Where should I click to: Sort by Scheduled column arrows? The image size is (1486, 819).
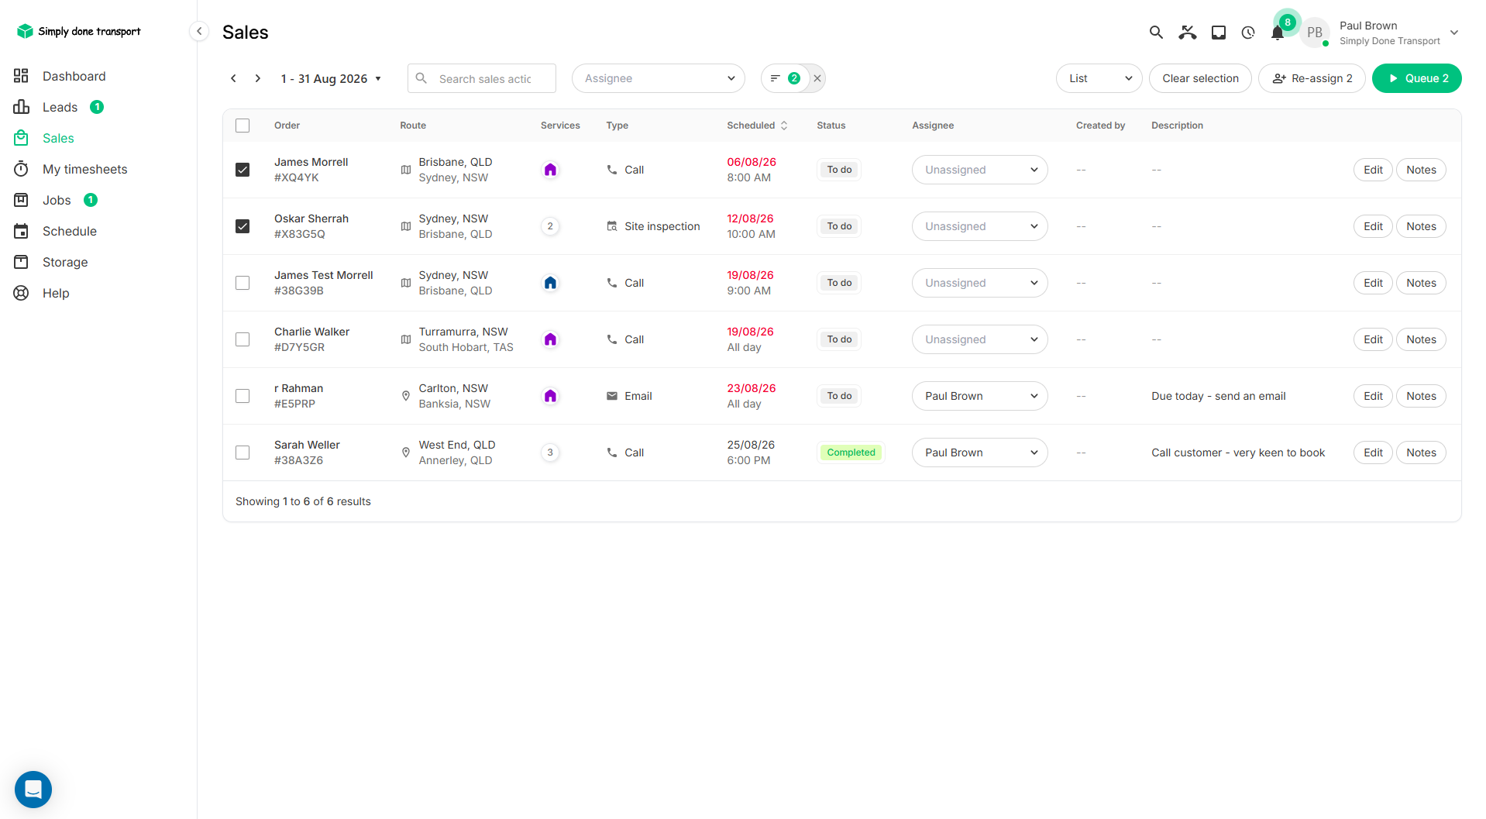784,126
